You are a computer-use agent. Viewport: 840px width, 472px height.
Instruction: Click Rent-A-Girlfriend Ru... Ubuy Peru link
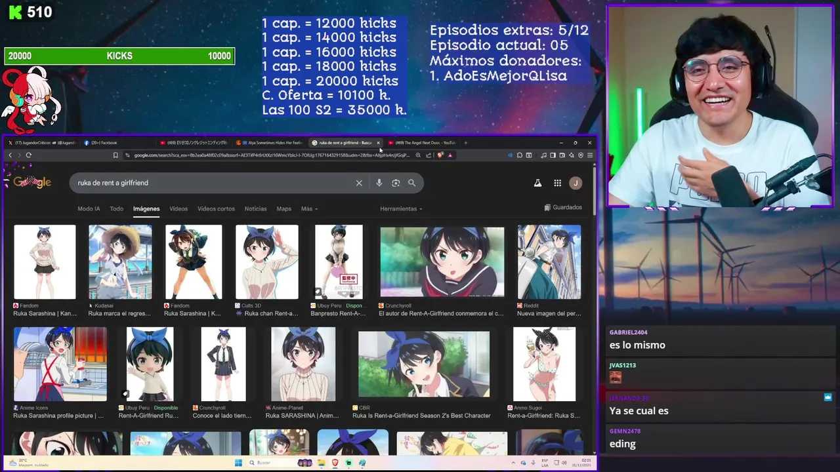(148, 416)
